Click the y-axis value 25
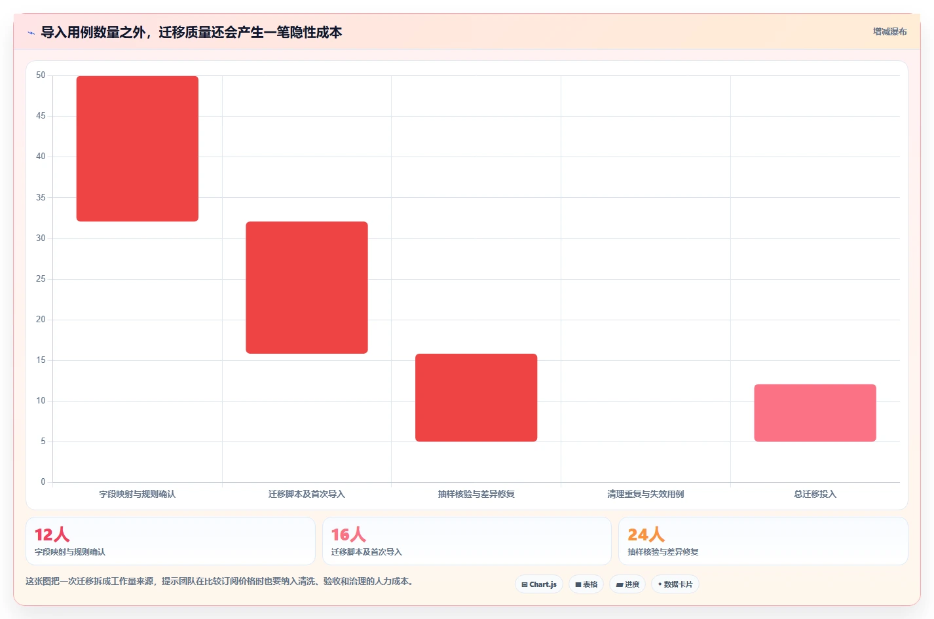 point(41,279)
